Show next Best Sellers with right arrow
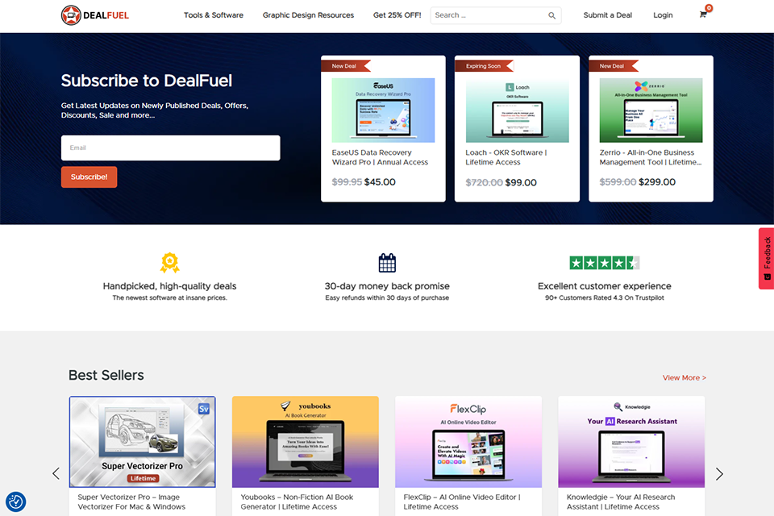 tap(719, 474)
